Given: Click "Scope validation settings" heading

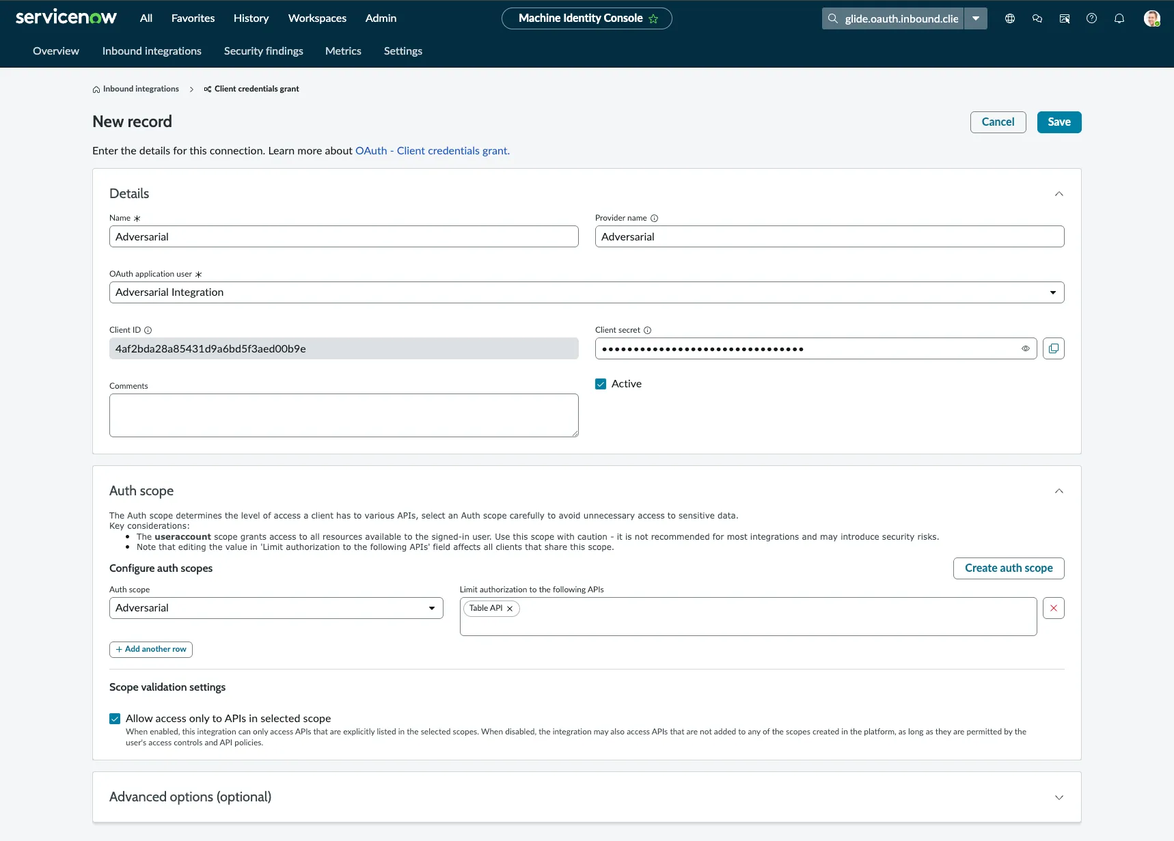Looking at the screenshot, I should (167, 687).
